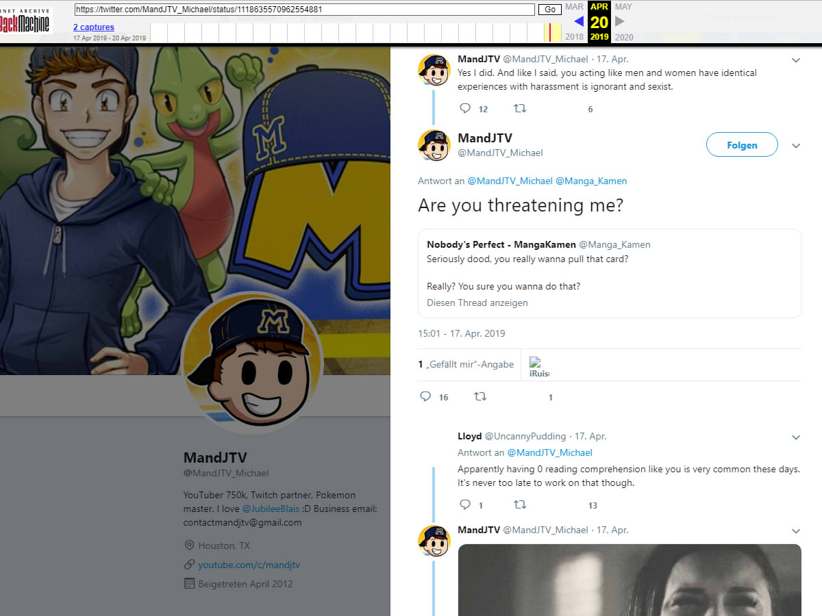Click reply icon under main tweet

coord(425,396)
